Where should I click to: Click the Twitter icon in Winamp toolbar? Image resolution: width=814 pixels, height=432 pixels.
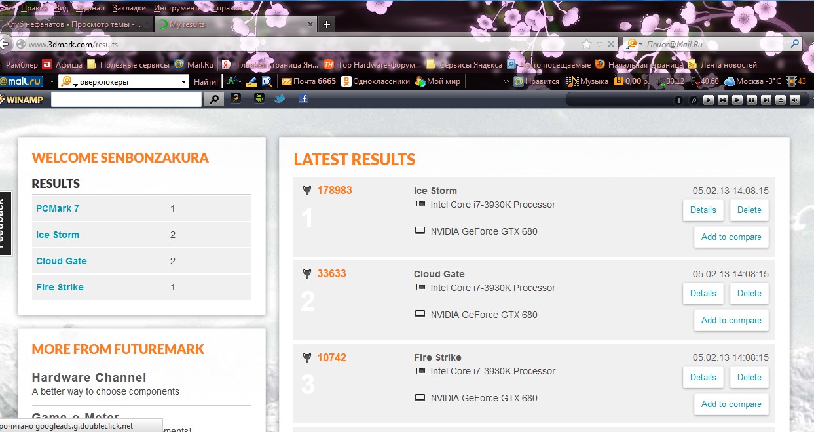tap(280, 99)
